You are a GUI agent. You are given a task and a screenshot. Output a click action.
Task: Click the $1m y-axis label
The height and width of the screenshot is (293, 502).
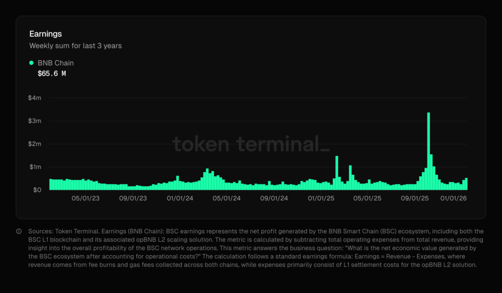tap(35, 167)
